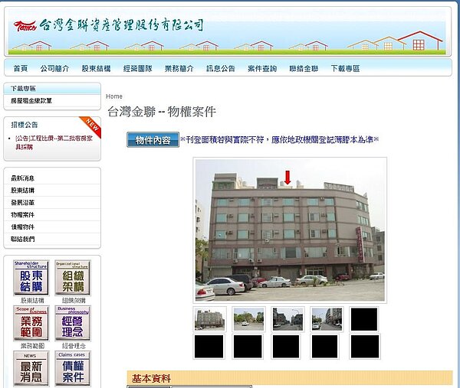The height and width of the screenshot is (388, 460).
Task: Click the 房屋租金繳款單 download link
Action: [31, 101]
